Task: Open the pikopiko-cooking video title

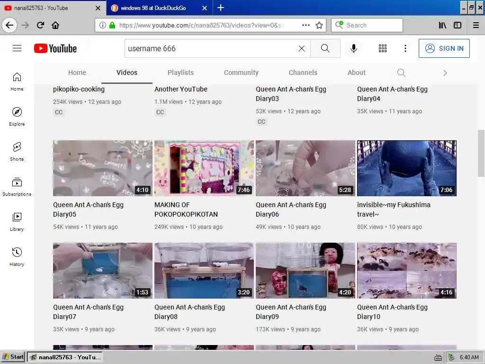Action: pyautogui.click(x=79, y=89)
